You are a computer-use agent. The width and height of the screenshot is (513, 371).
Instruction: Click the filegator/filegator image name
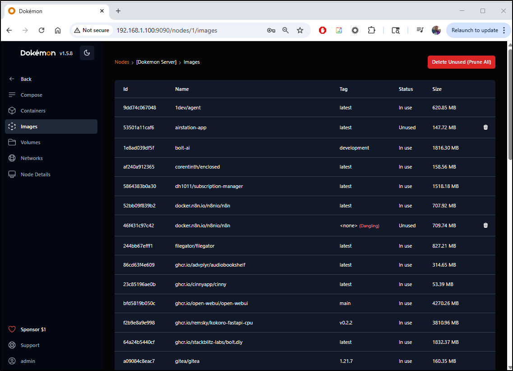[x=194, y=246]
